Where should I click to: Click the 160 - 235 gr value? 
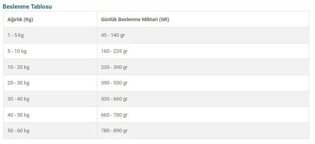114,51
